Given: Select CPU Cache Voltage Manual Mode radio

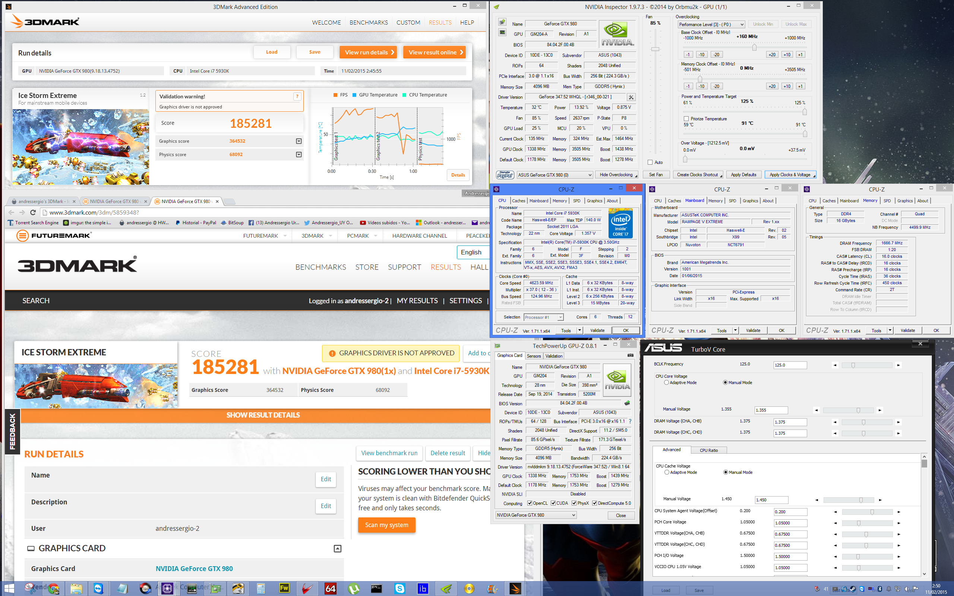Looking at the screenshot, I should point(726,472).
